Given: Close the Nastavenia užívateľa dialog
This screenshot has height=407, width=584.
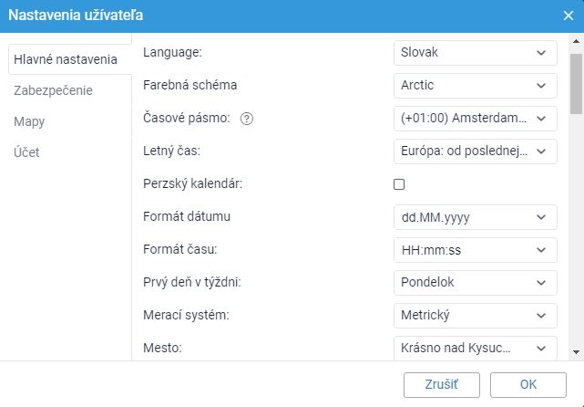Looking at the screenshot, I should click(x=568, y=16).
